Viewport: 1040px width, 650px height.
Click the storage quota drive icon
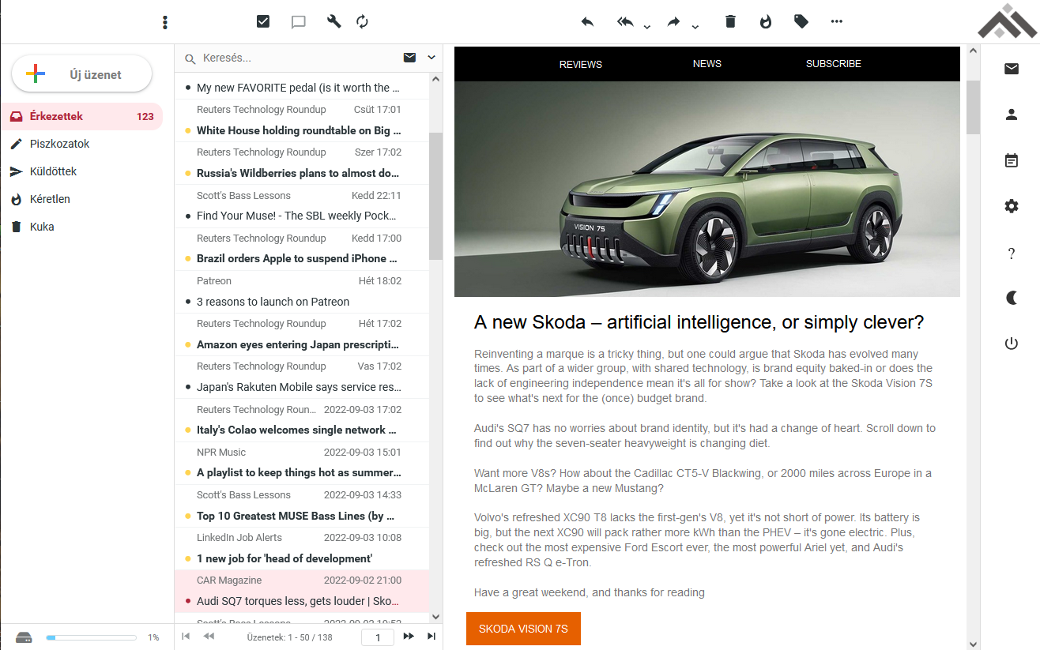point(24,637)
